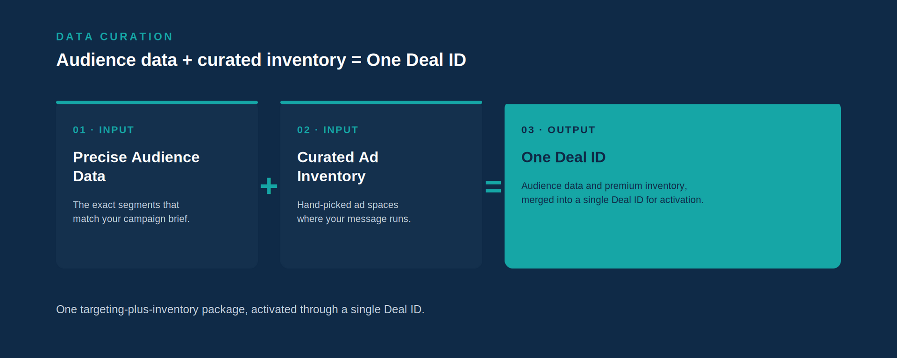Click the exact segments description text
Image resolution: width=897 pixels, height=358 pixels.
pos(131,212)
